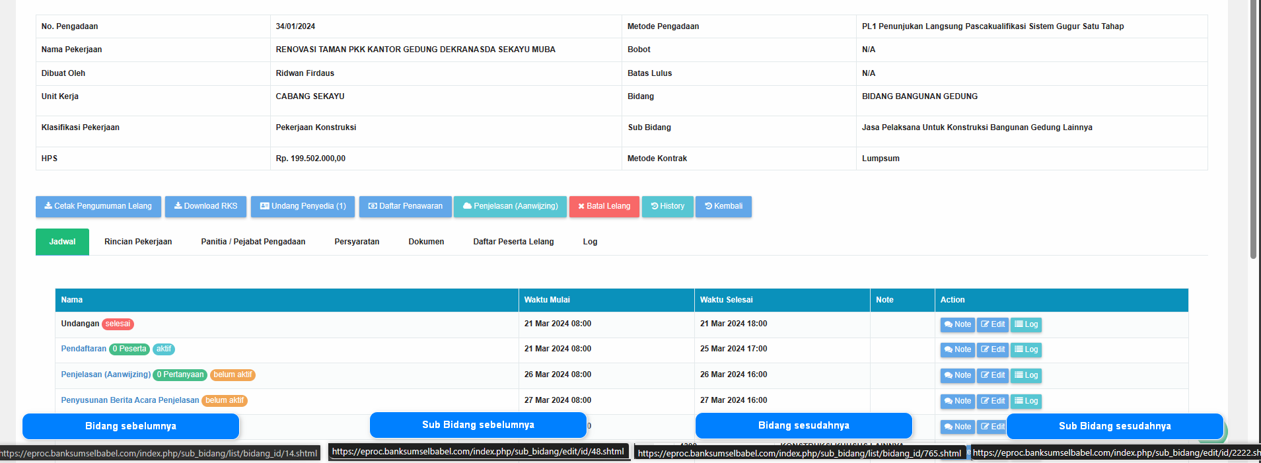
Task: Click Bidang sebelumnya blue button
Action: [x=131, y=426]
